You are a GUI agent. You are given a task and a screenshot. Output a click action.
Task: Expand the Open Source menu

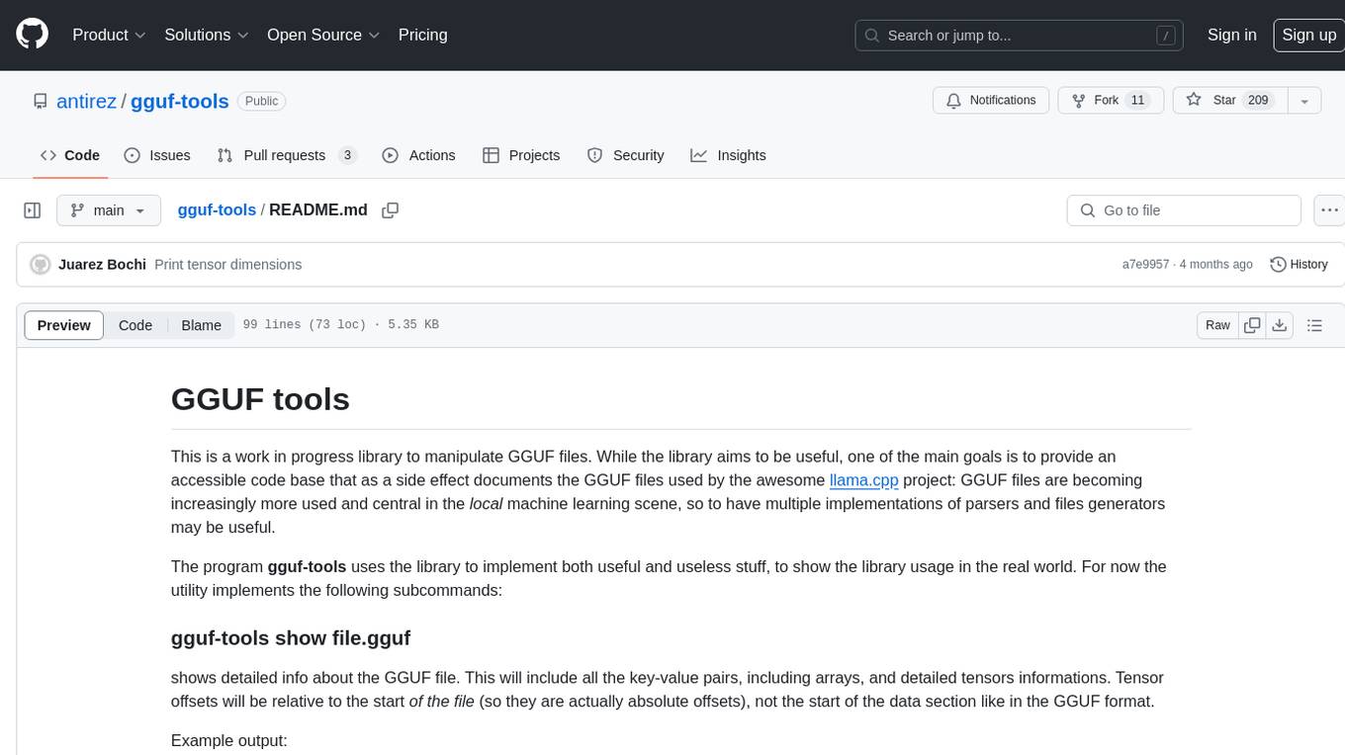323,35
